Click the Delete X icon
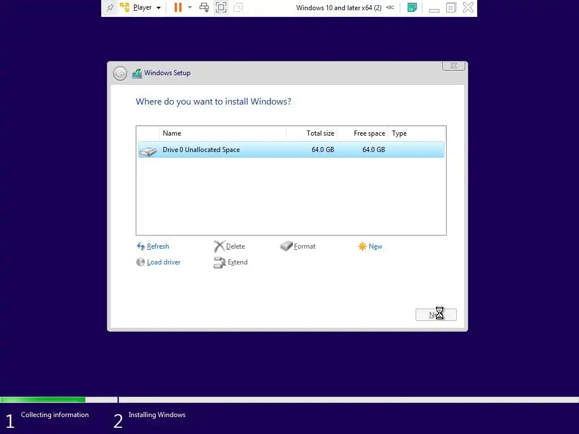The width and height of the screenshot is (579, 434). tap(219, 246)
